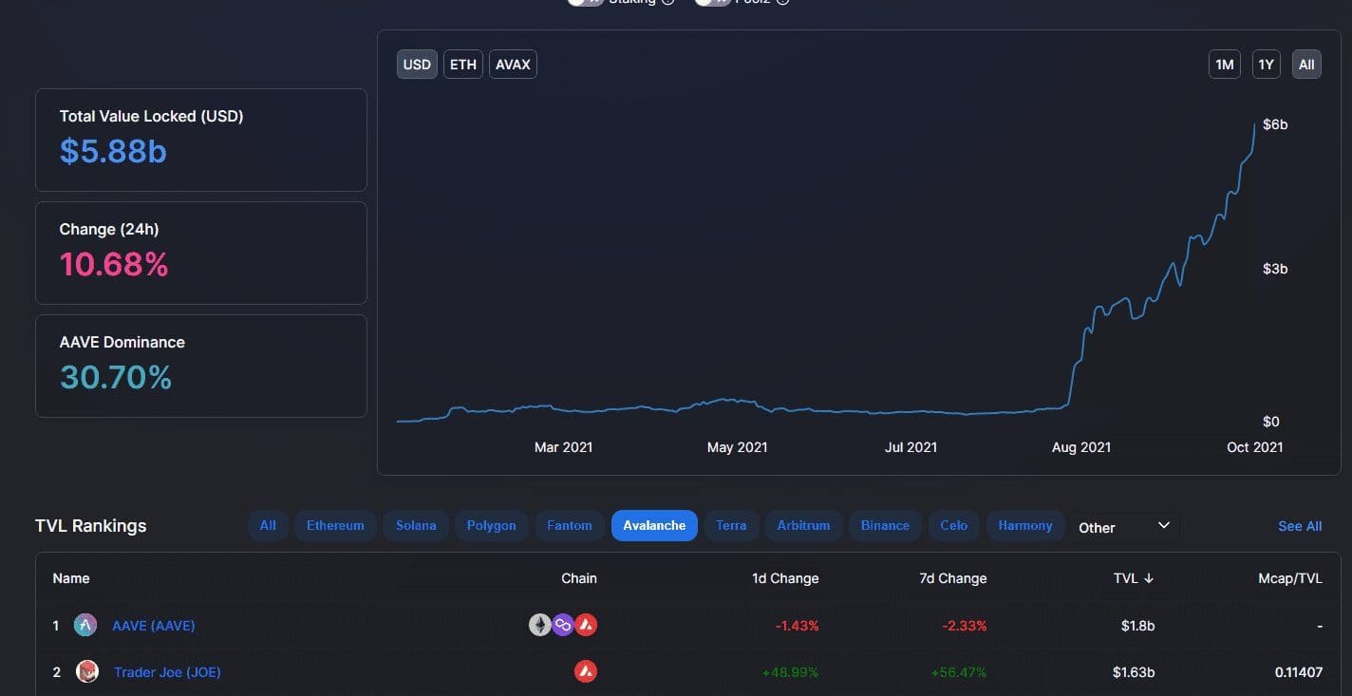Click the Trader Joe logo icon

pyautogui.click(x=87, y=672)
